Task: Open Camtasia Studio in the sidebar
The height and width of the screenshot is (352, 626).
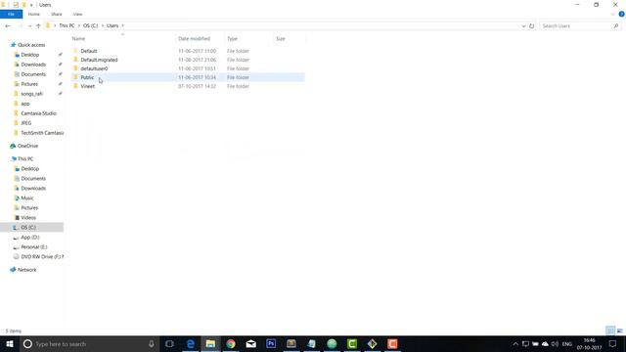Action: click(38, 113)
